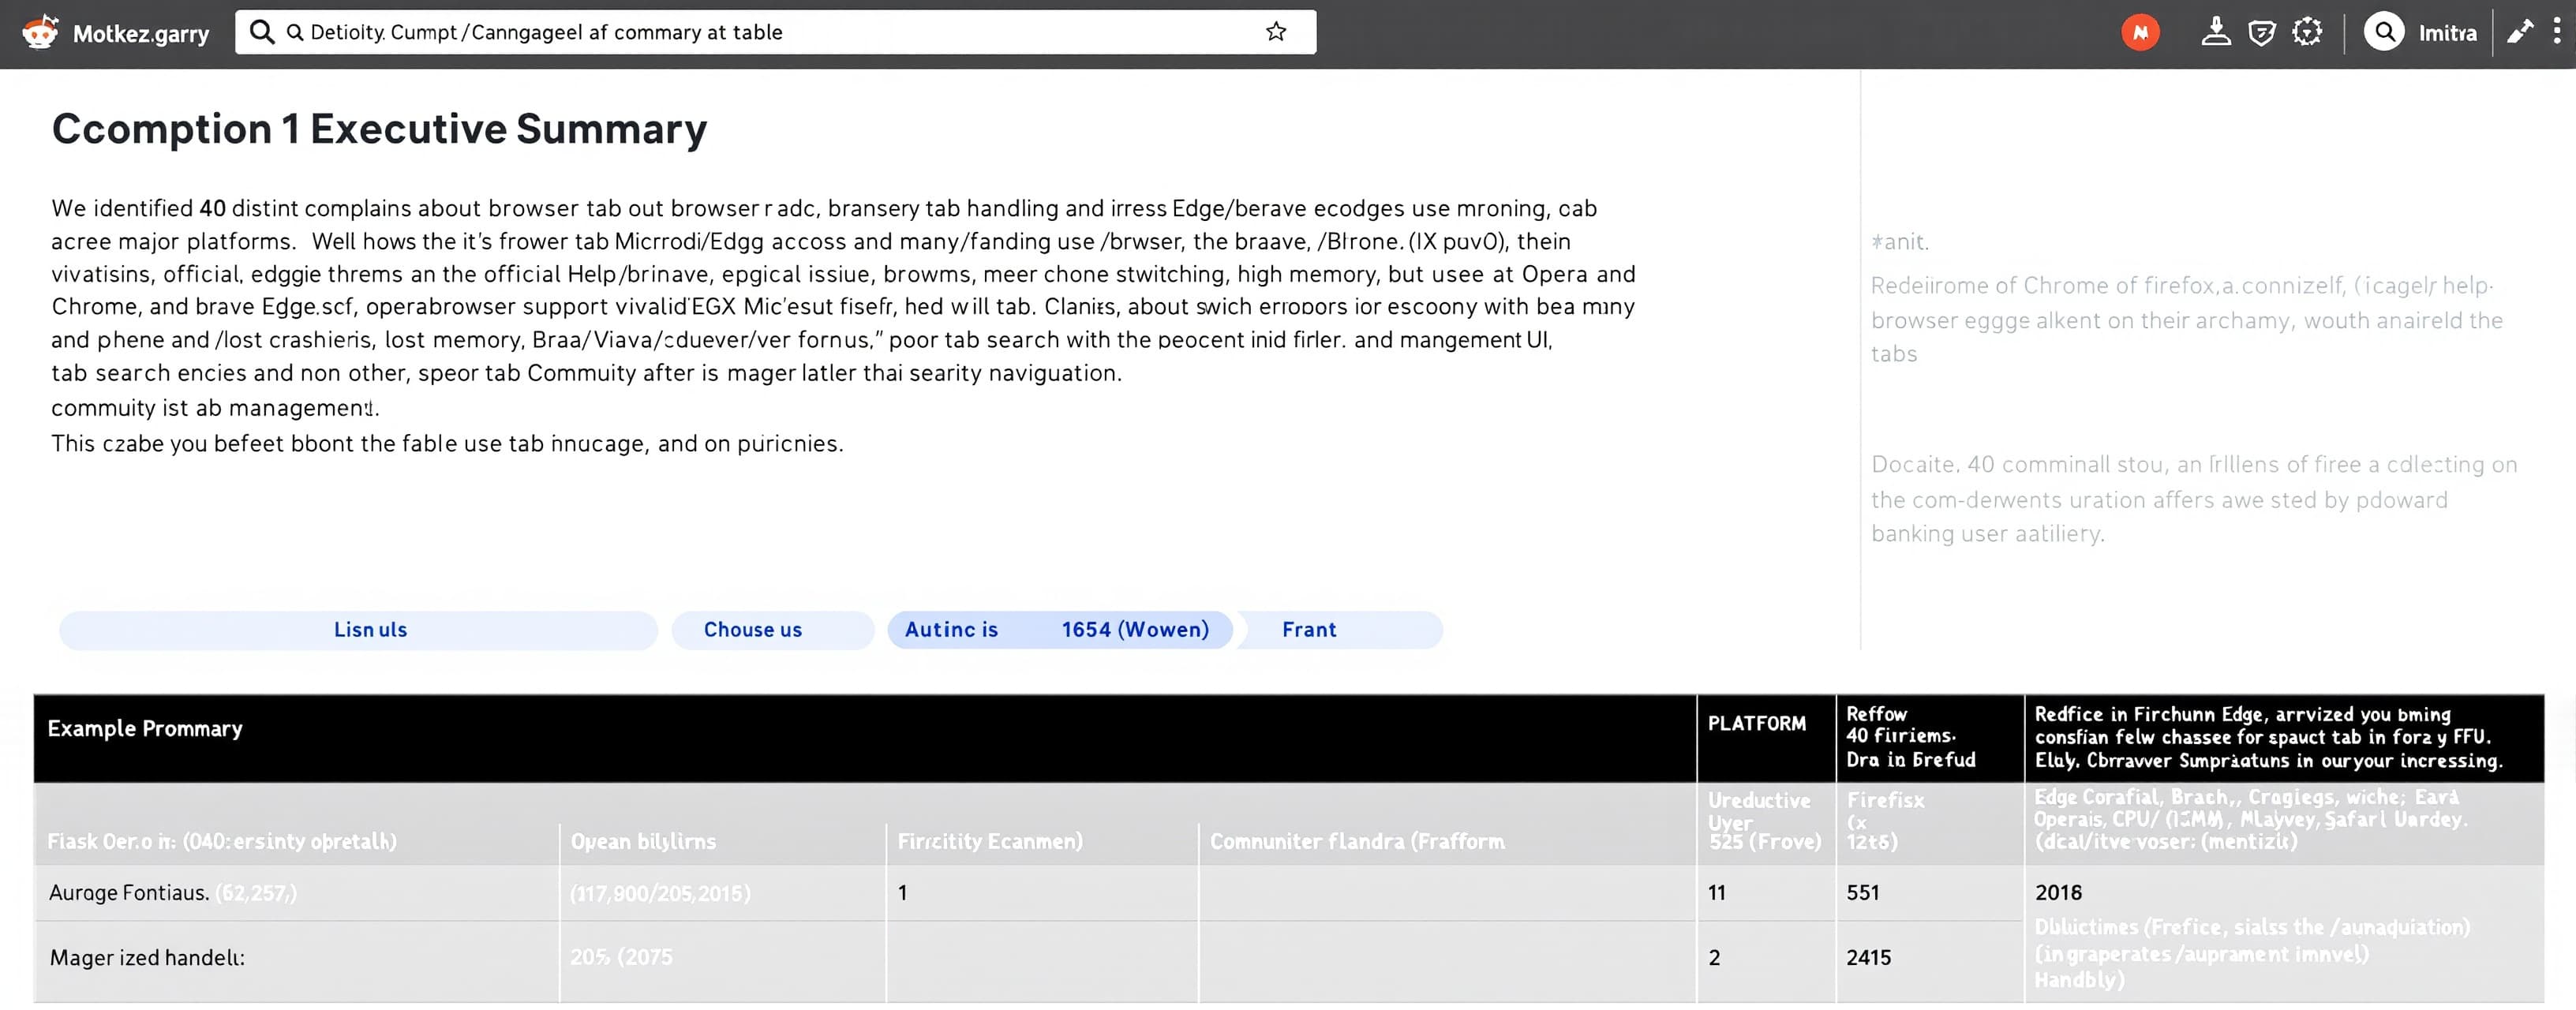The image size is (2576, 1010).
Task: Select the Chouse us tab pill
Action: [x=772, y=630]
